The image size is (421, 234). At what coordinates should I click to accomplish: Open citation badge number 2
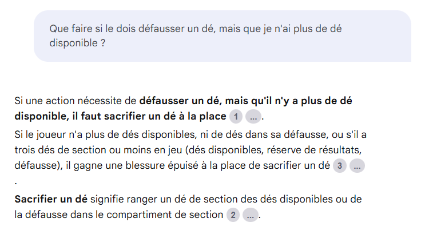[x=233, y=215]
